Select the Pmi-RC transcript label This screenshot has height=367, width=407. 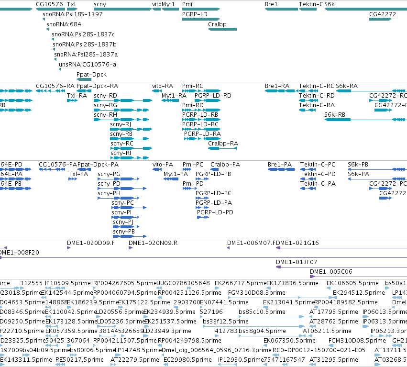click(x=193, y=86)
